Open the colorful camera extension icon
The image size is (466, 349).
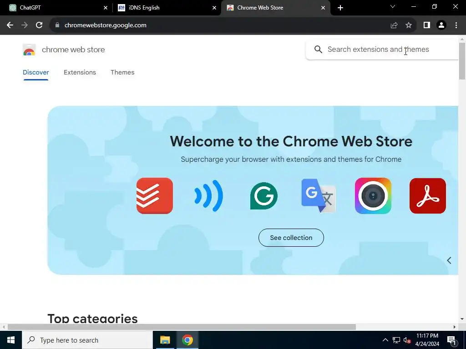(x=373, y=196)
